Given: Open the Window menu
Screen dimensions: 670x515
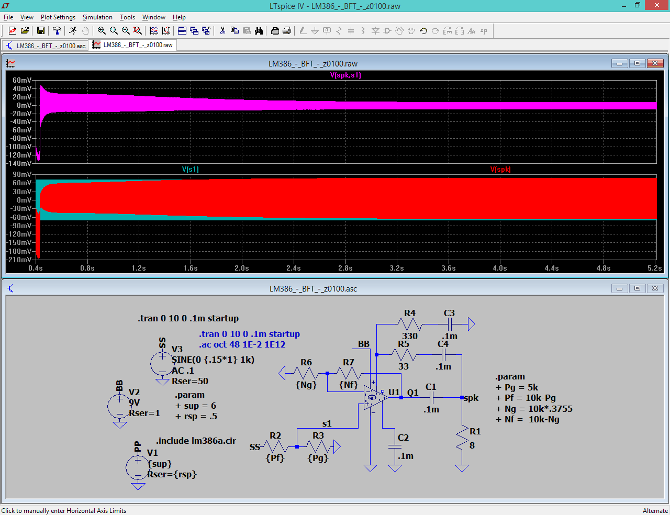Looking at the screenshot, I should tap(154, 17).
